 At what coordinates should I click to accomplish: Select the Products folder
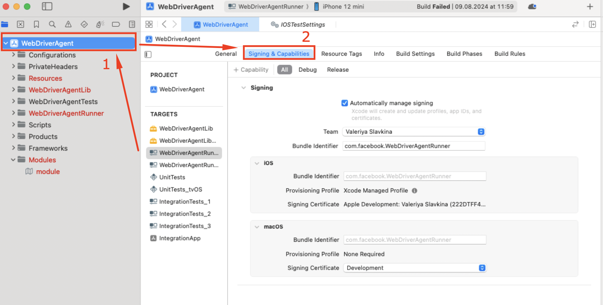click(x=43, y=137)
